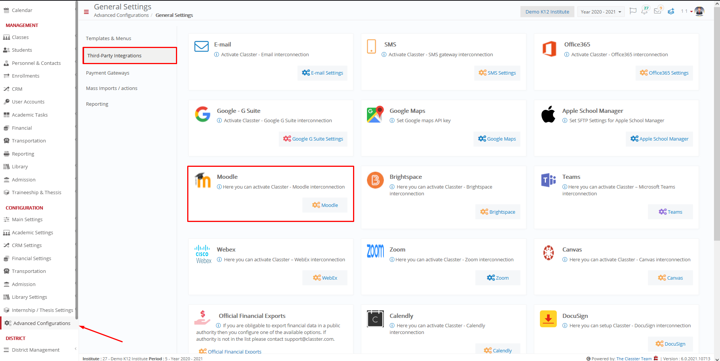Image resolution: width=720 pixels, height=361 pixels.
Task: Open Advanced Configurations in sidebar
Action: click(39, 323)
